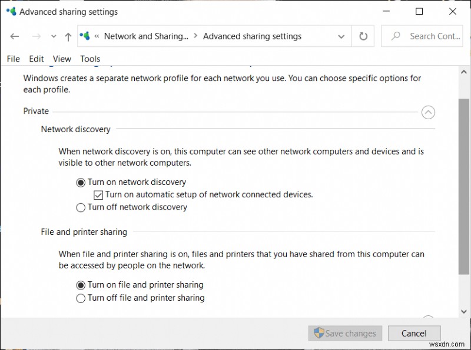Click the forward navigation arrow
Screen dimensions: 471x350
click(37, 36)
